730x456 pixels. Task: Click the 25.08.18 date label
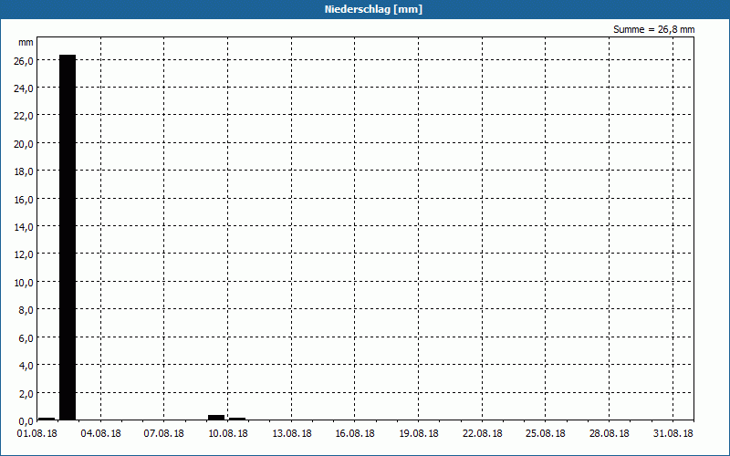pos(546,434)
